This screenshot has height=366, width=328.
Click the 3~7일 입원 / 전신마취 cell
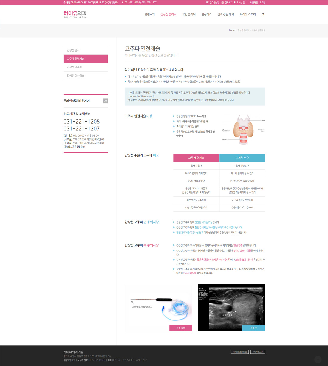coord(242,200)
